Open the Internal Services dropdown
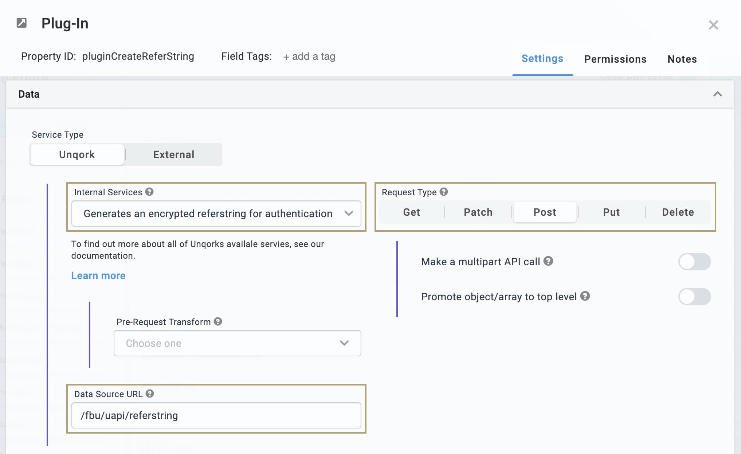Viewport: 741px width, 454px height. [216, 214]
